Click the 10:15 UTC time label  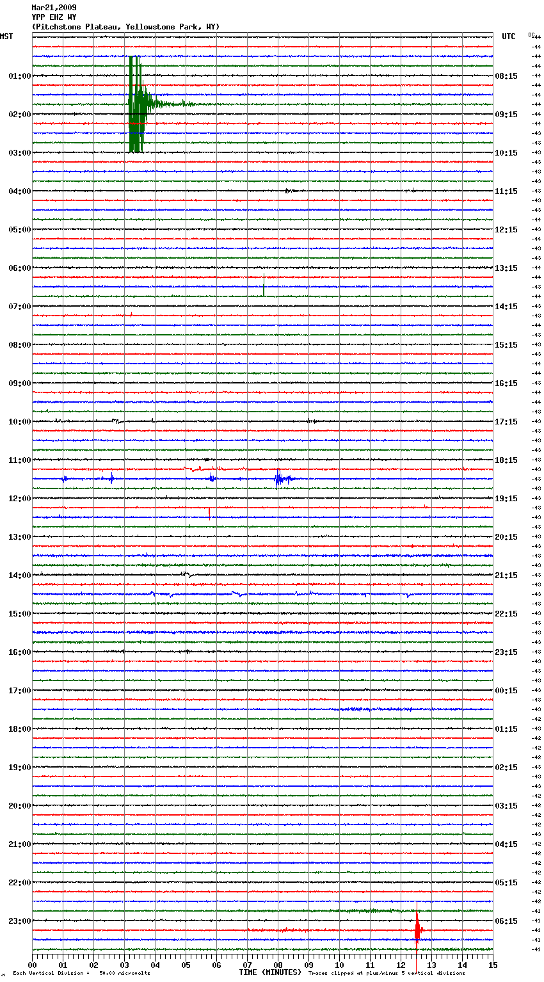[506, 153]
